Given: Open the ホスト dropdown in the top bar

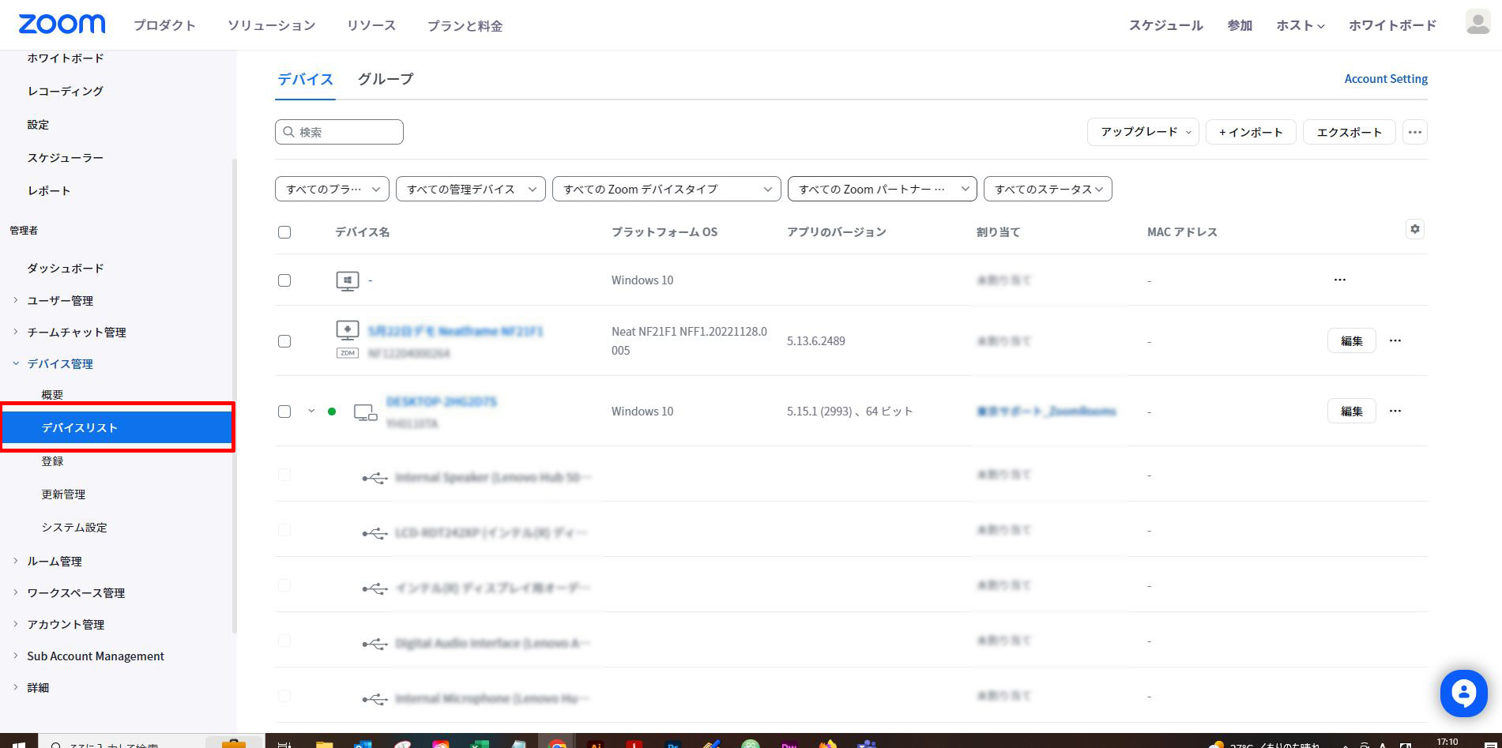Looking at the screenshot, I should point(1300,25).
